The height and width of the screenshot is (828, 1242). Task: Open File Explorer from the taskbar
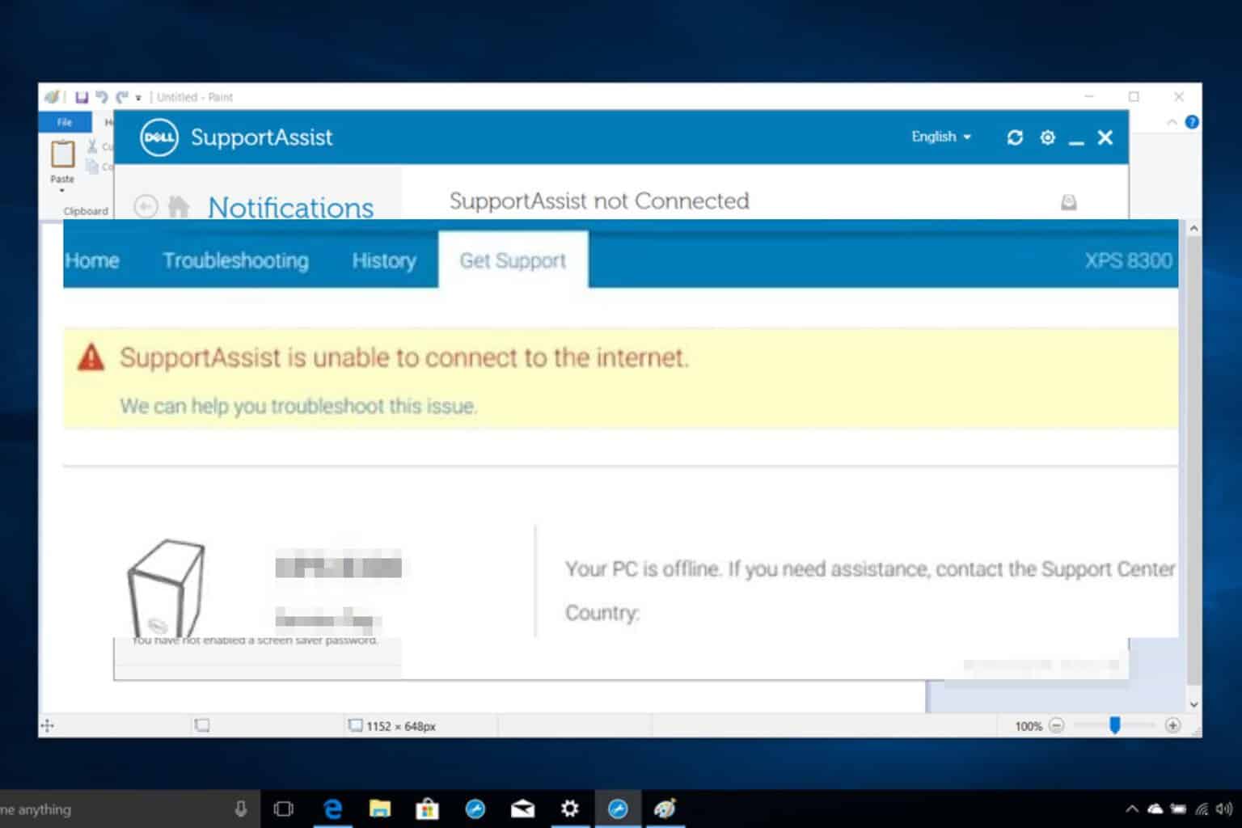pos(379,809)
